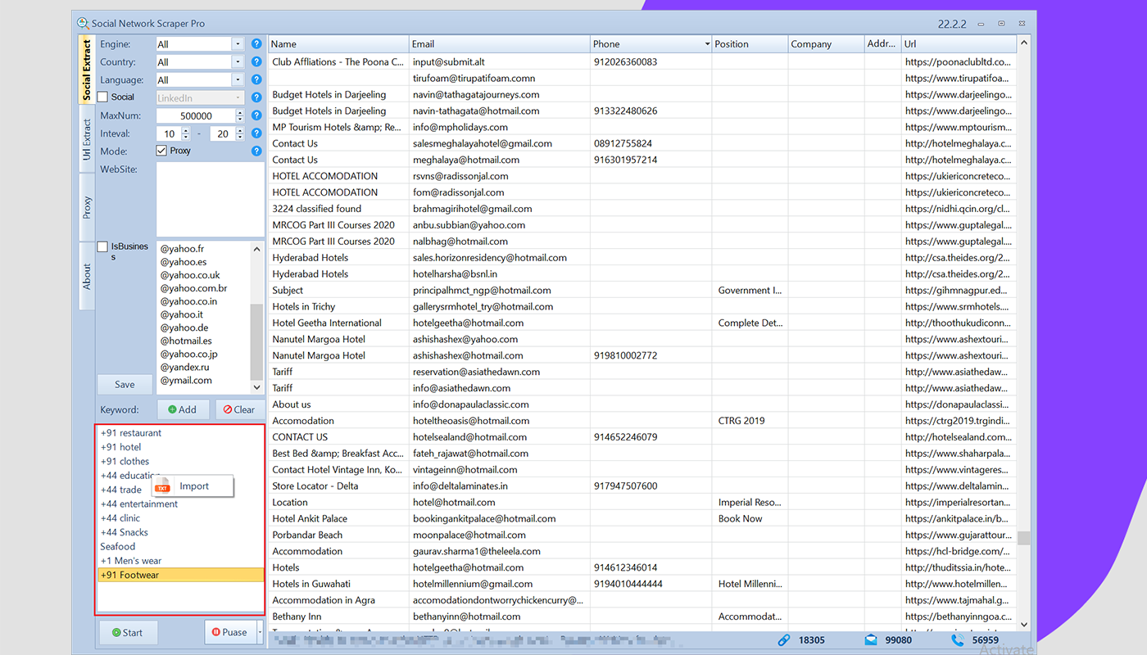Click the help icon next to Language
This screenshot has width=1147, height=655.
(x=256, y=80)
